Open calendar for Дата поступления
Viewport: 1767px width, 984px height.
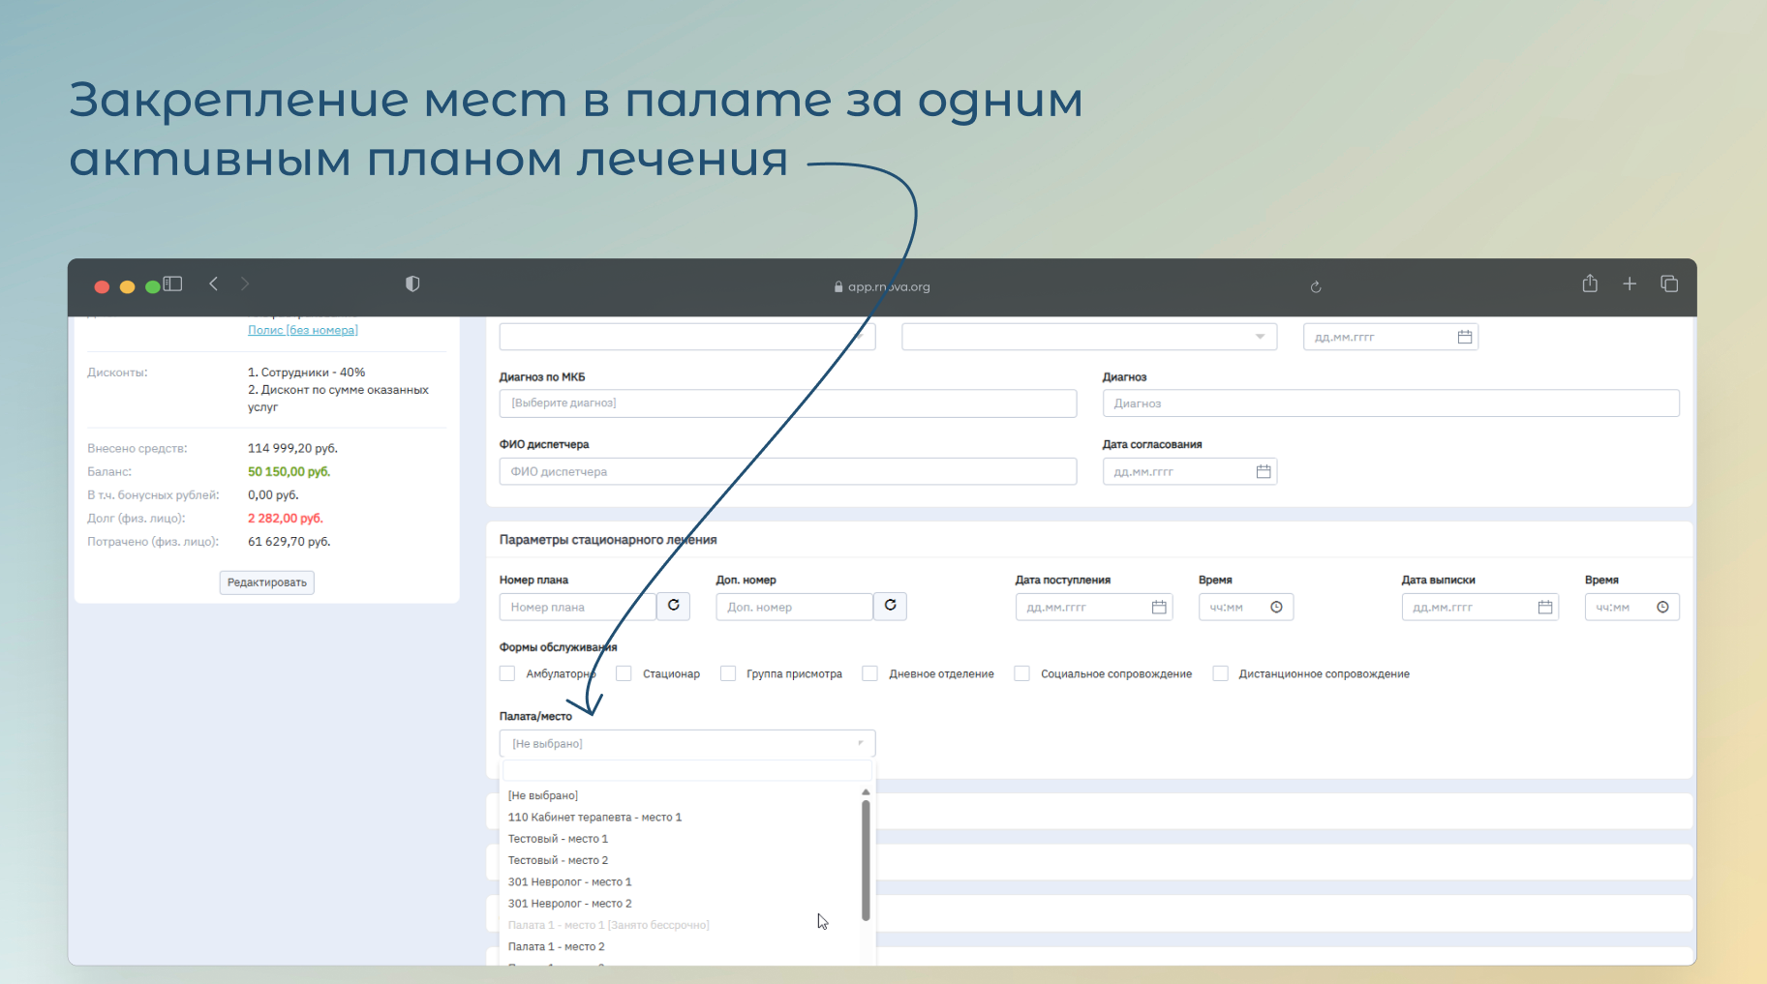pos(1158,607)
